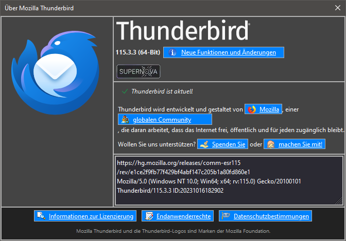Click the Firefox icon next to Mozilla
The image size is (346, 241).
[x=252, y=109]
